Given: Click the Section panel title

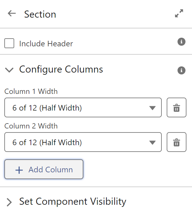Looking at the screenshot, I should coord(40,14).
